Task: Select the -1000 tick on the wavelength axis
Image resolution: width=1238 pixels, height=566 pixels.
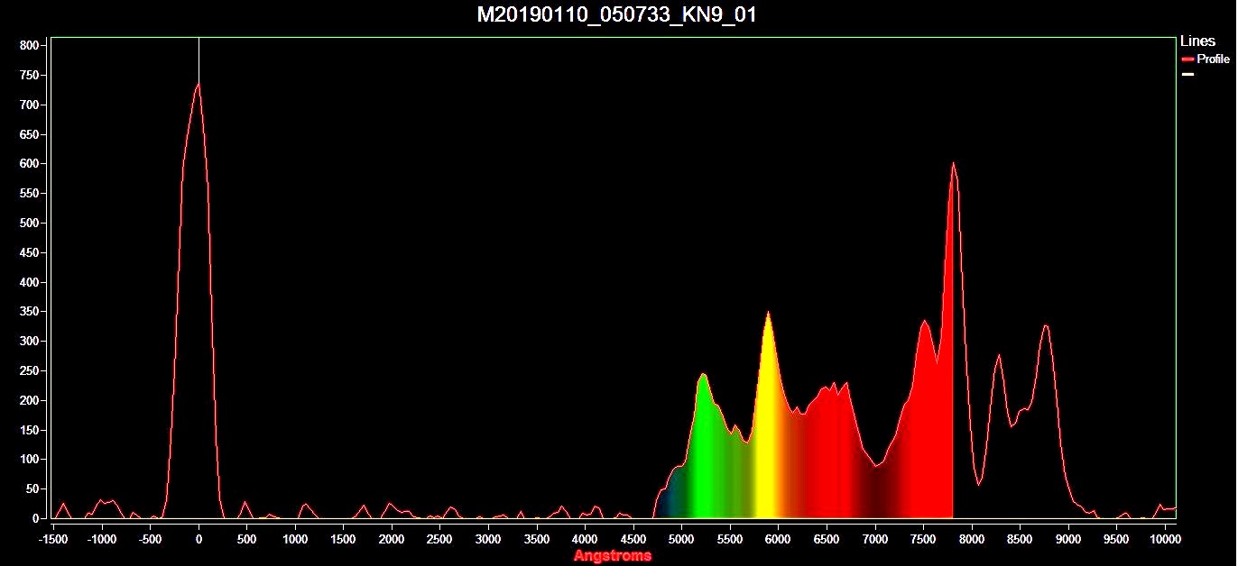Action: click(x=102, y=539)
